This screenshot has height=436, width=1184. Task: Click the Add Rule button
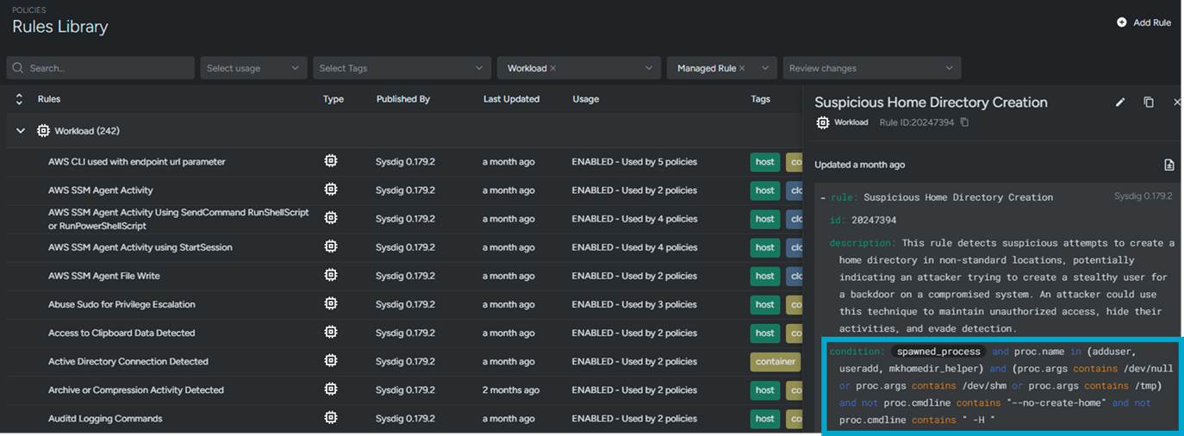(1143, 22)
